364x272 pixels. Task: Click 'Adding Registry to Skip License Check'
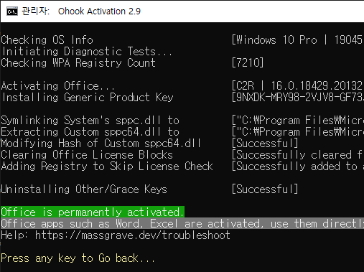click(107, 167)
